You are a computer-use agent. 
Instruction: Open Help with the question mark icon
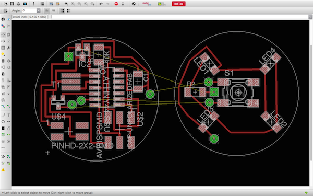click(134, 4)
